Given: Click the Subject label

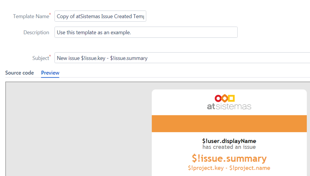Looking at the screenshot, I should 40,58.
